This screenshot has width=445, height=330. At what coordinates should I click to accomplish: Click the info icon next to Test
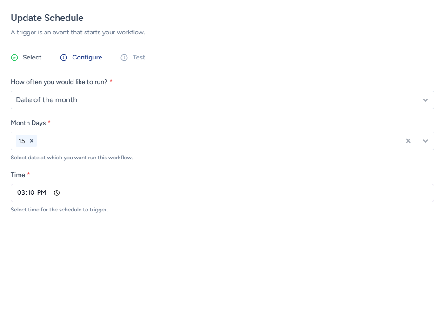pos(124,58)
